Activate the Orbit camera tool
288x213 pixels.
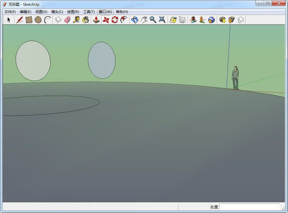click(135, 20)
